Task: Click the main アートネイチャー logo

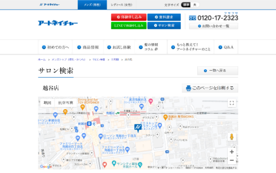Action: 58,23
